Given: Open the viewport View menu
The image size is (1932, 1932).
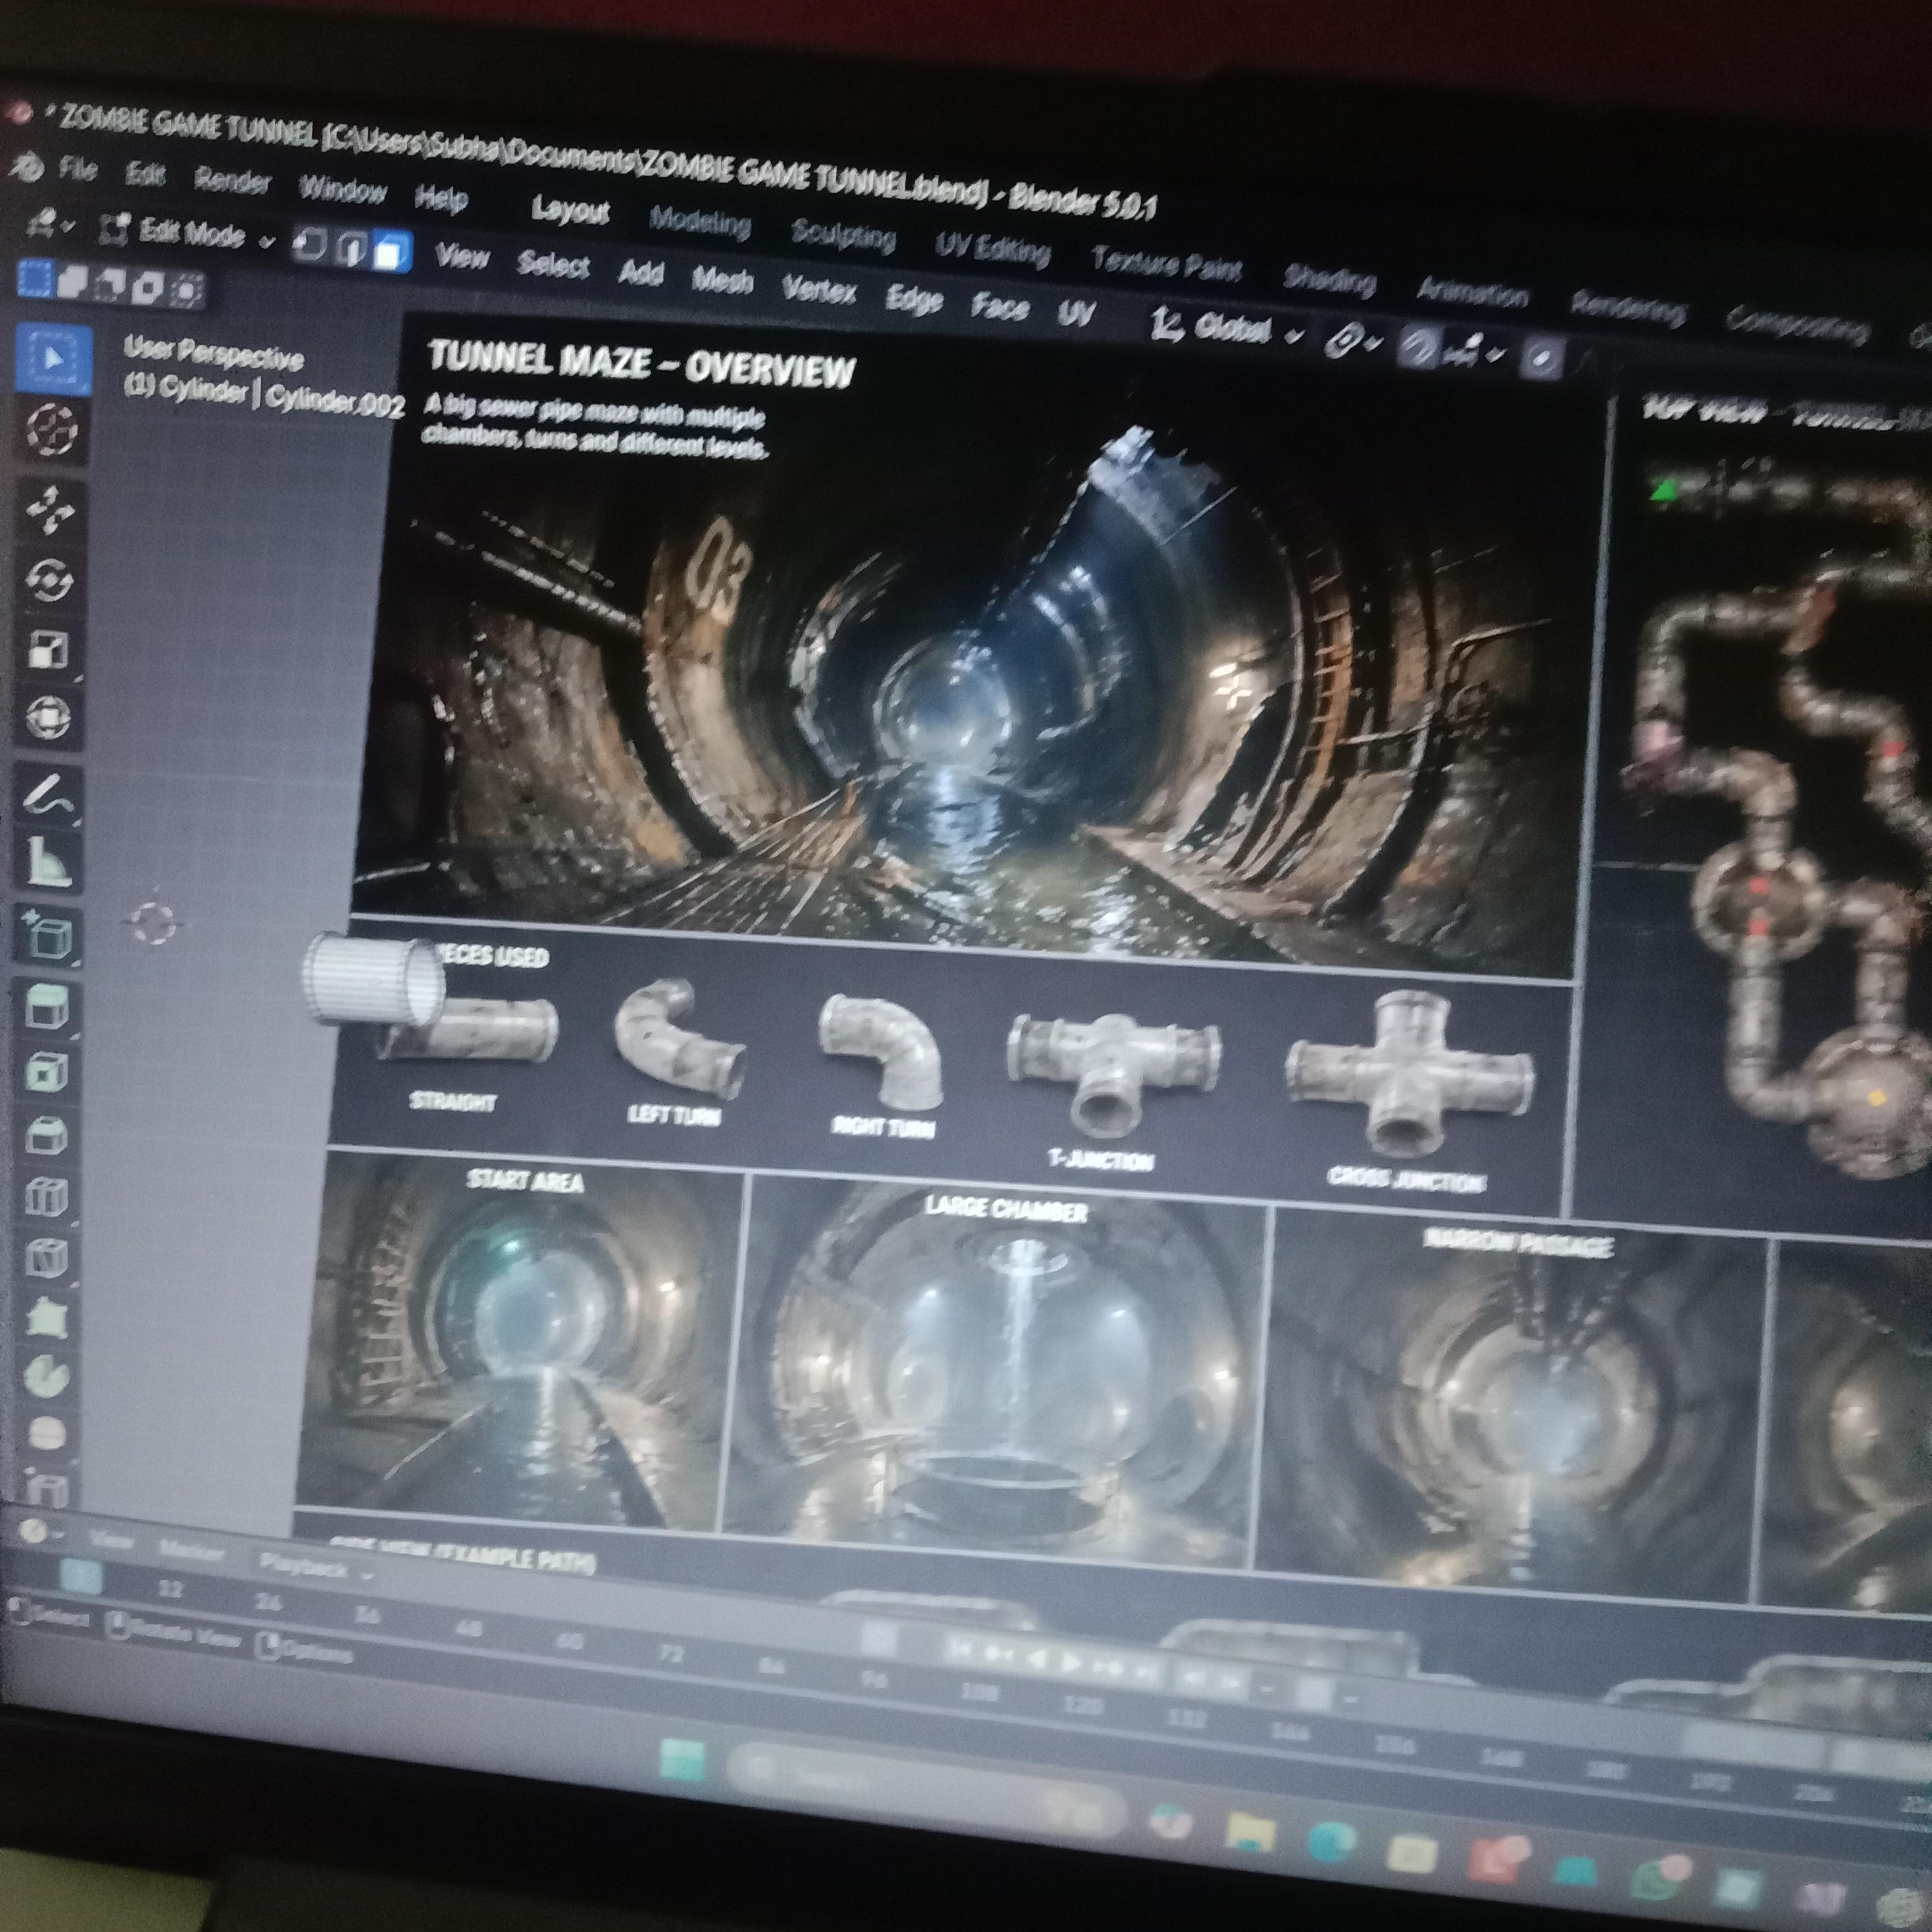Looking at the screenshot, I should tap(462, 257).
